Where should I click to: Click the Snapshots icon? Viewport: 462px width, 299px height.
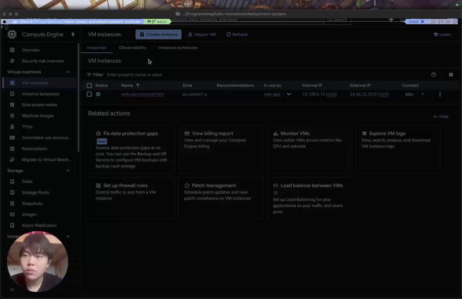[12, 203]
